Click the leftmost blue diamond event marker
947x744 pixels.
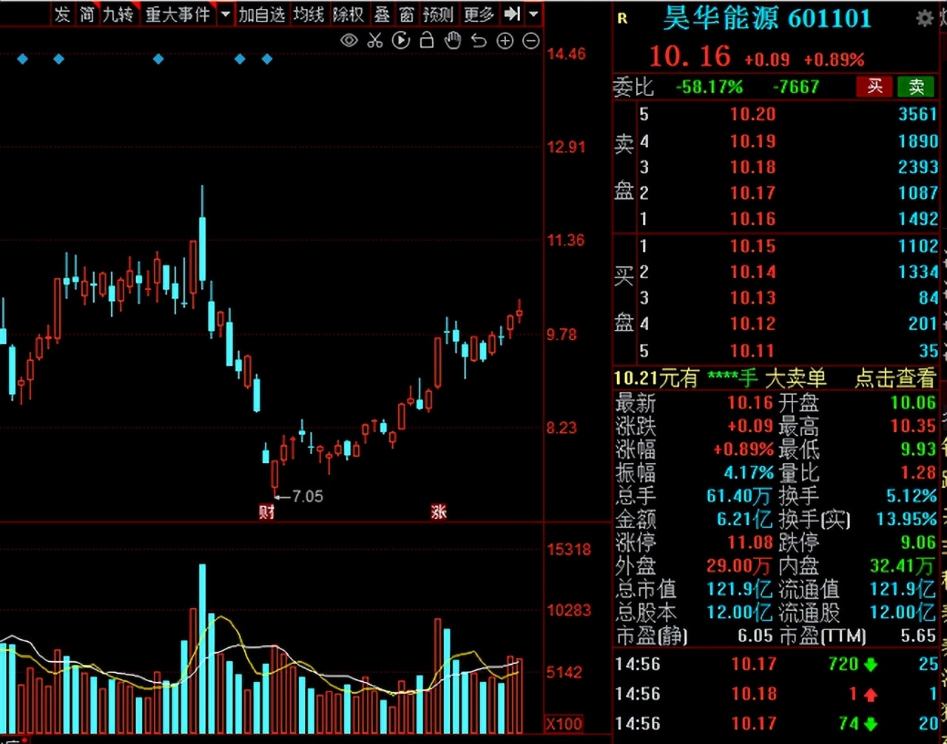click(x=22, y=58)
